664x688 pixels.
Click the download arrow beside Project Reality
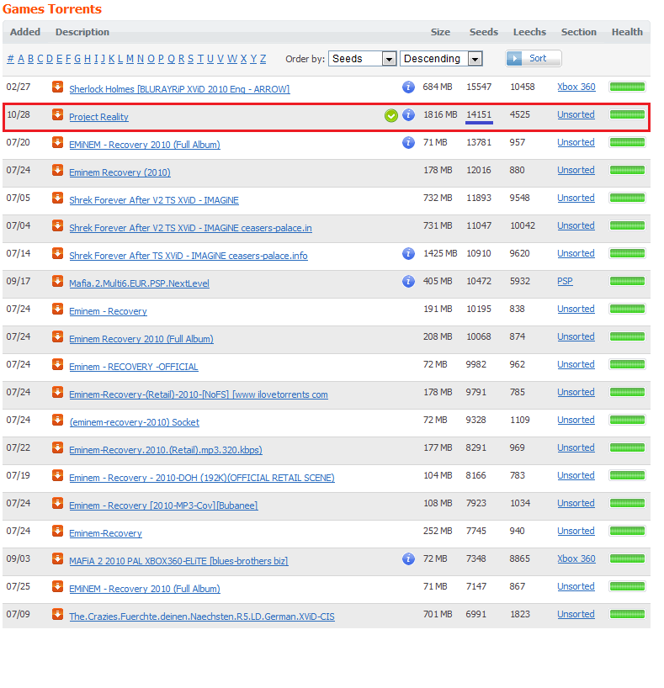coord(57,114)
